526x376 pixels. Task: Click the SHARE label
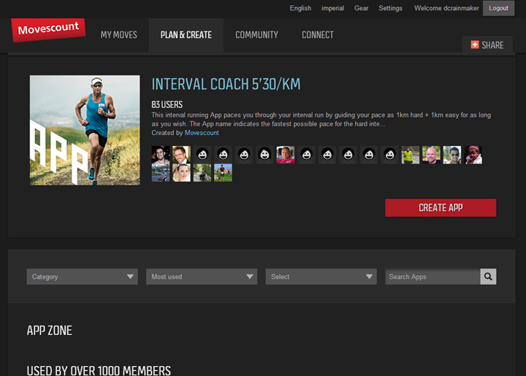click(492, 45)
